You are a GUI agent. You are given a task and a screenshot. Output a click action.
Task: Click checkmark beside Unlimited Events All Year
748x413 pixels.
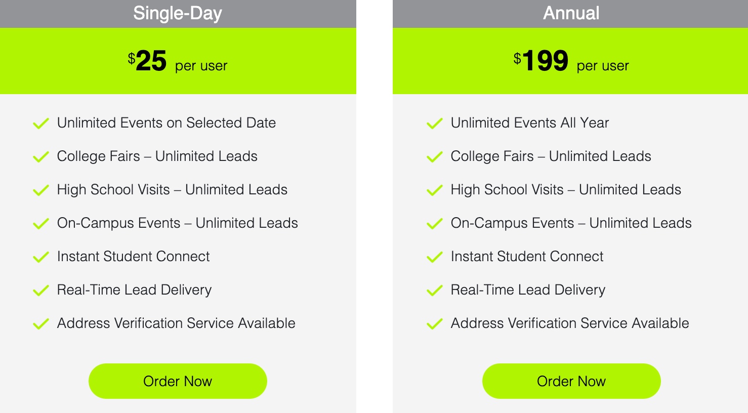click(435, 123)
